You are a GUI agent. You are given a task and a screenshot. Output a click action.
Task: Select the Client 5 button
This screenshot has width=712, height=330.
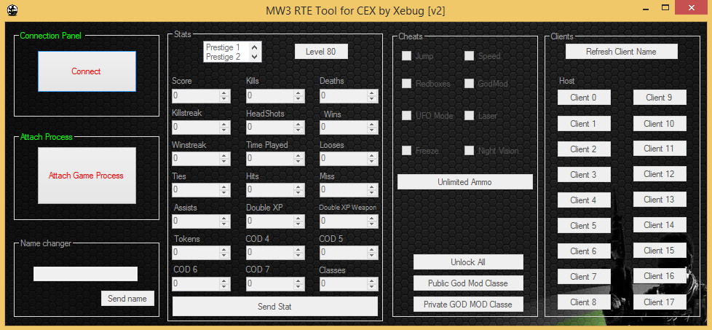pyautogui.click(x=583, y=225)
